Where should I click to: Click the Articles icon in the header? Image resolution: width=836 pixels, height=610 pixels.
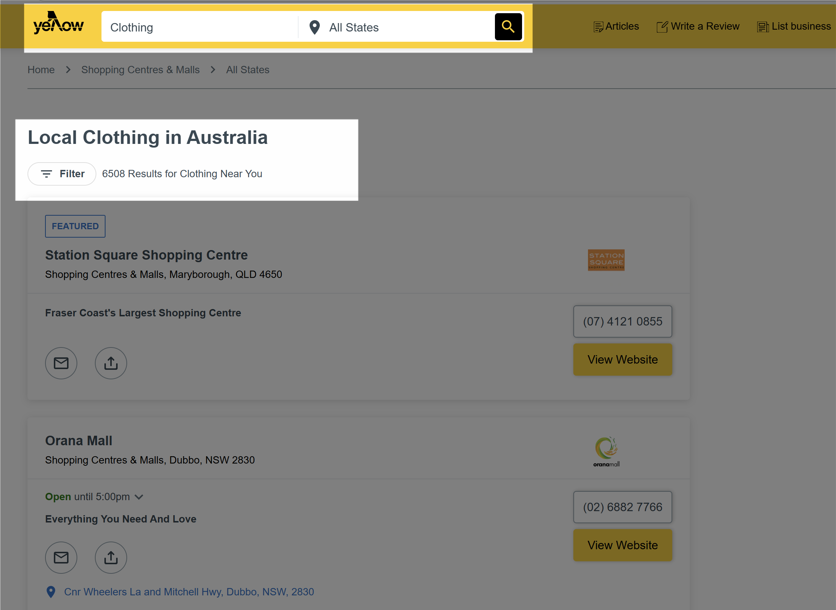click(x=598, y=27)
